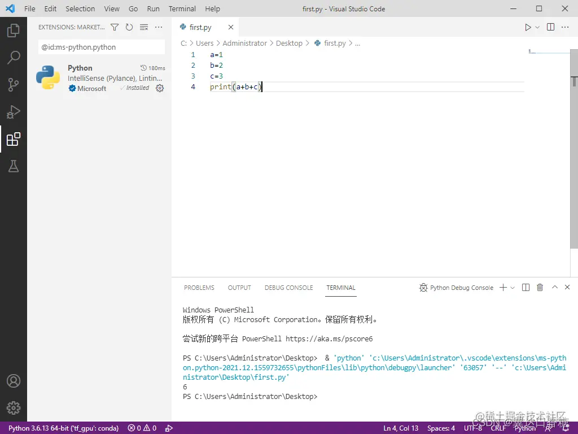
Task: Click the breadcrumb ellipsis symbol segment
Action: coord(357,43)
